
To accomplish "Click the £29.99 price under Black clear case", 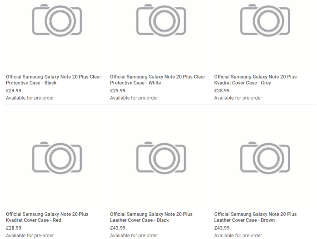I will tap(13, 91).
